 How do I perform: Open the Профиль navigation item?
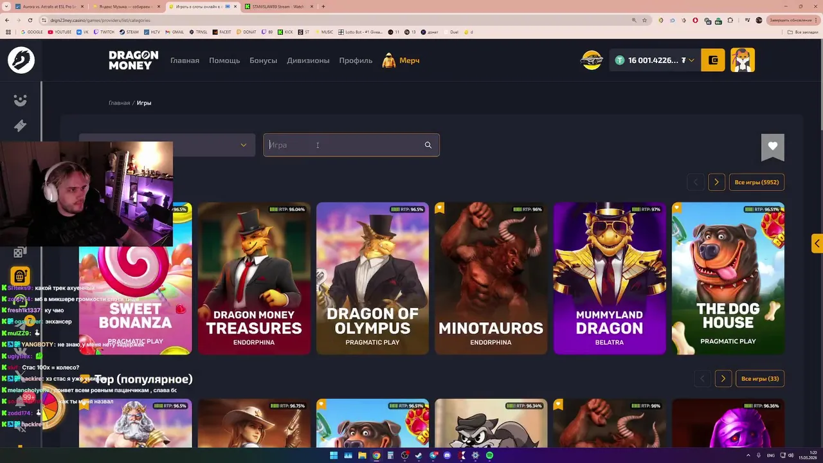(x=356, y=60)
